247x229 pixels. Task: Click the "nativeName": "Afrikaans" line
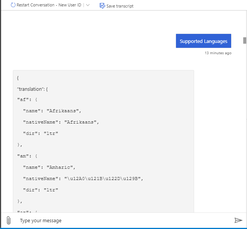(x=61, y=122)
